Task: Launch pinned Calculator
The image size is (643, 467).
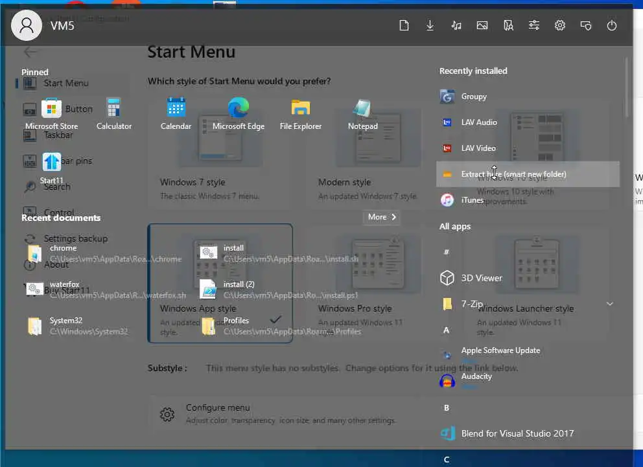Action: pyautogui.click(x=113, y=114)
